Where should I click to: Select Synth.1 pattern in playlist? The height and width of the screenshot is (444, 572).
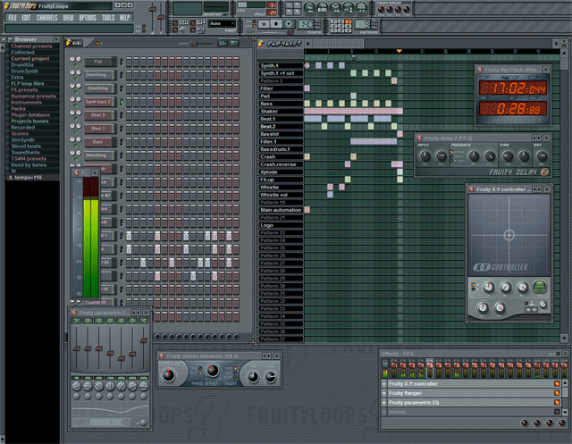click(x=280, y=65)
